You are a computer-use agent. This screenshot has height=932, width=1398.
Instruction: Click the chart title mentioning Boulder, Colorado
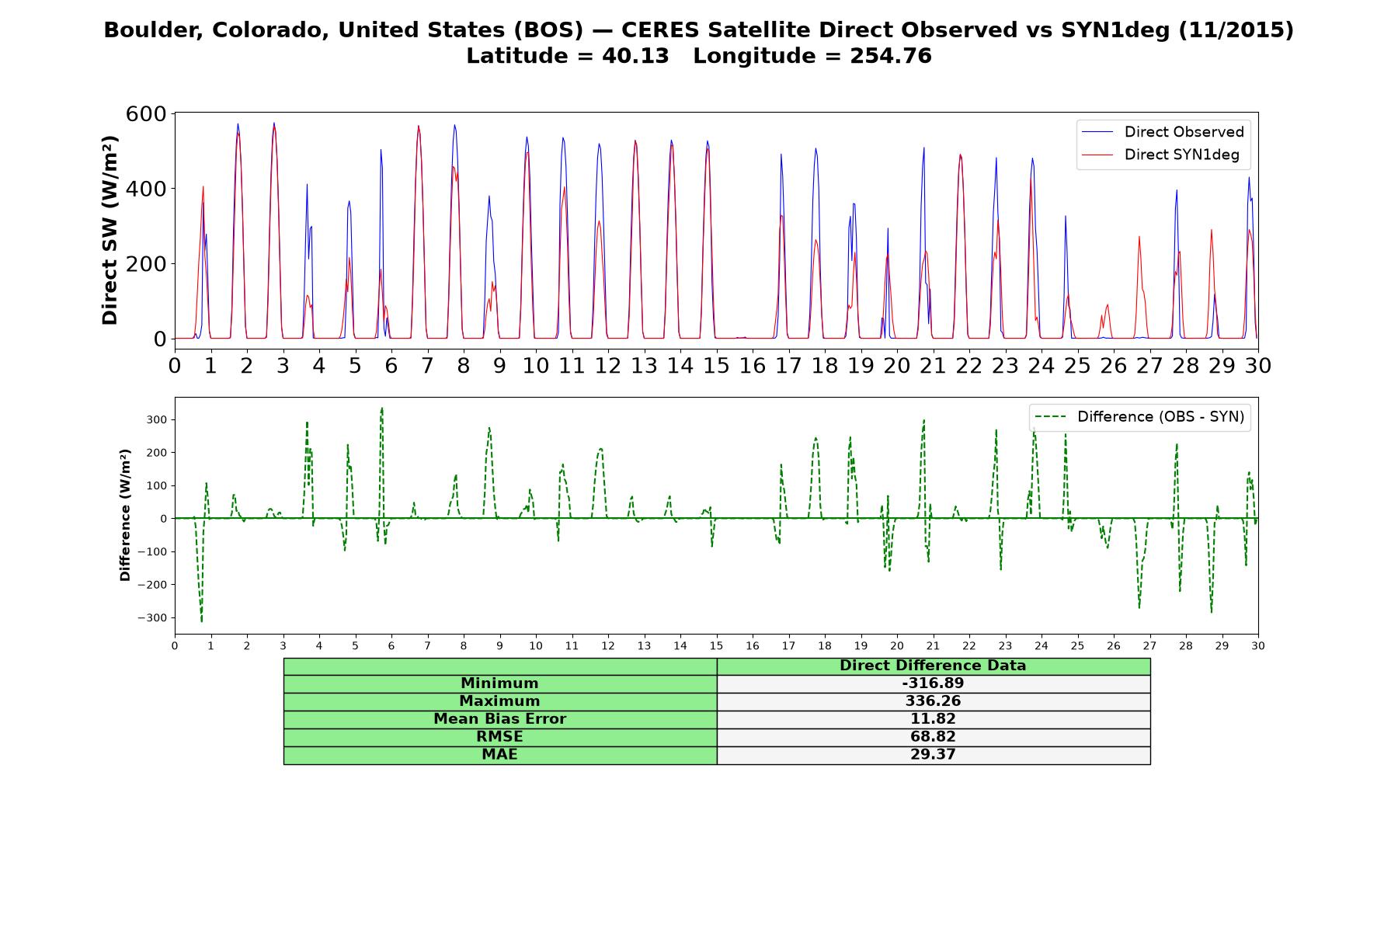pos(699,30)
